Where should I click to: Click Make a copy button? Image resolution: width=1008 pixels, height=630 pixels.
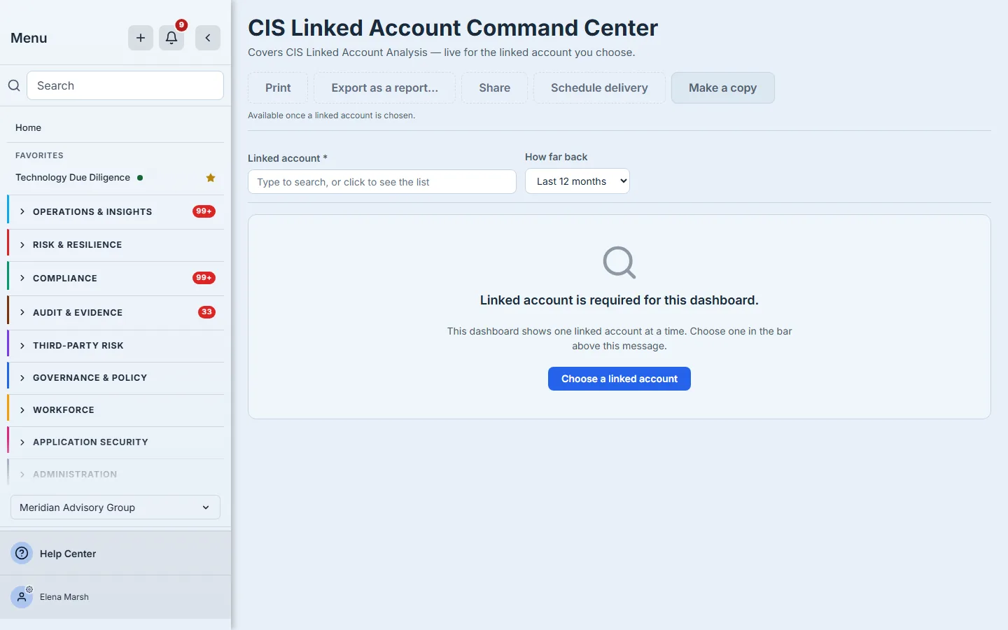722,87
